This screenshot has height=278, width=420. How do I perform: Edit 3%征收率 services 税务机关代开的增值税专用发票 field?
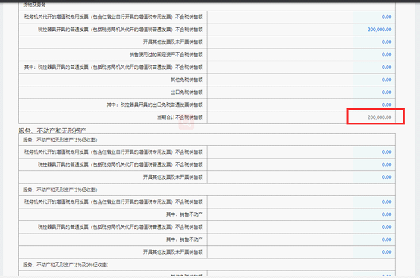(x=301, y=152)
